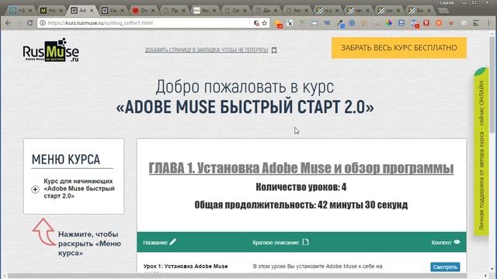Click the pencil icon in the 'Название' header
This screenshot has width=497, height=279.
(172, 242)
